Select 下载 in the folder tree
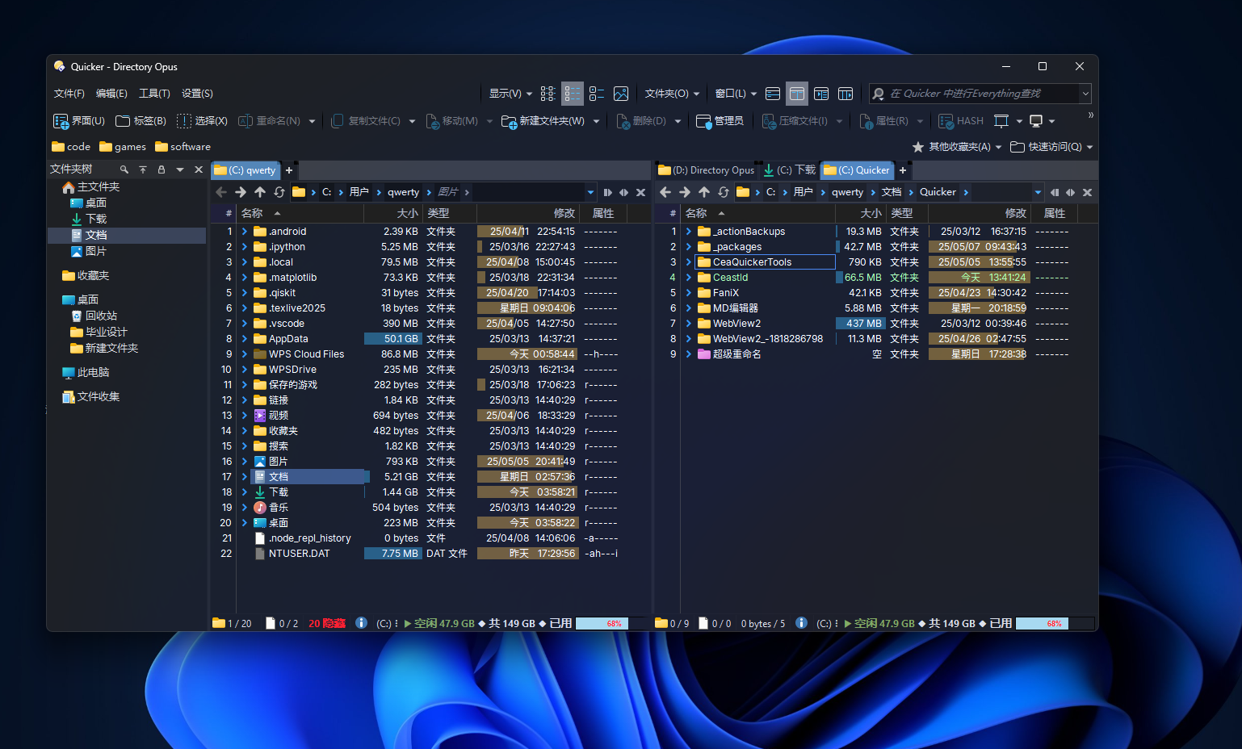This screenshot has width=1242, height=749. click(89, 219)
